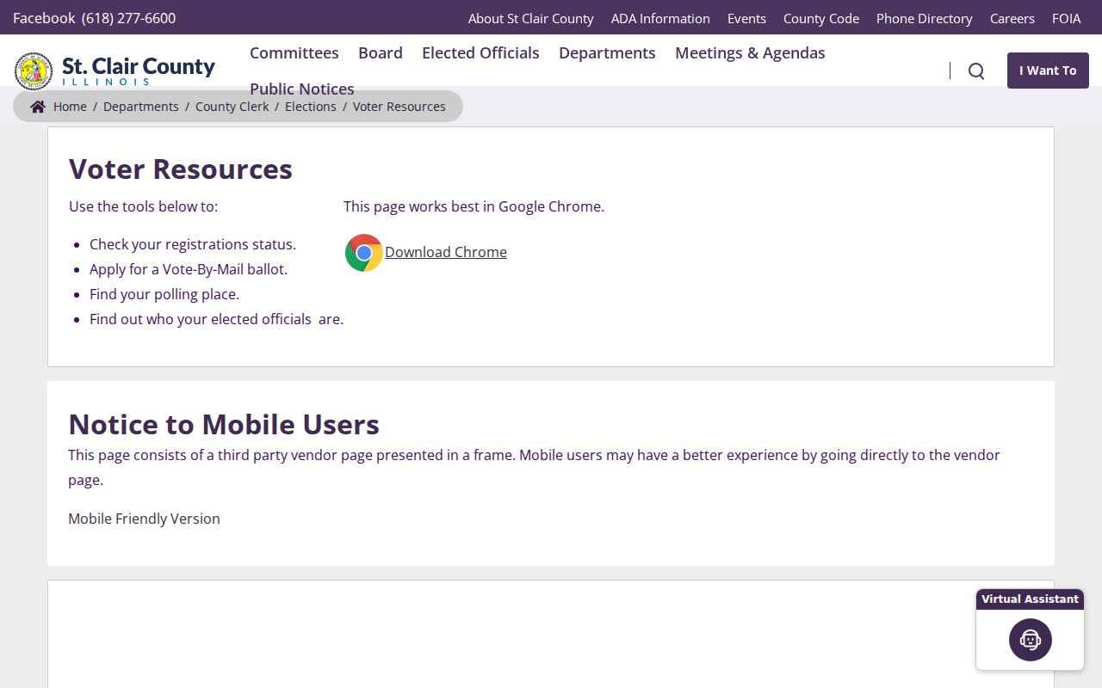Image resolution: width=1102 pixels, height=688 pixels.
Task: Click the County Clerk breadcrumb link
Action: pos(232,107)
